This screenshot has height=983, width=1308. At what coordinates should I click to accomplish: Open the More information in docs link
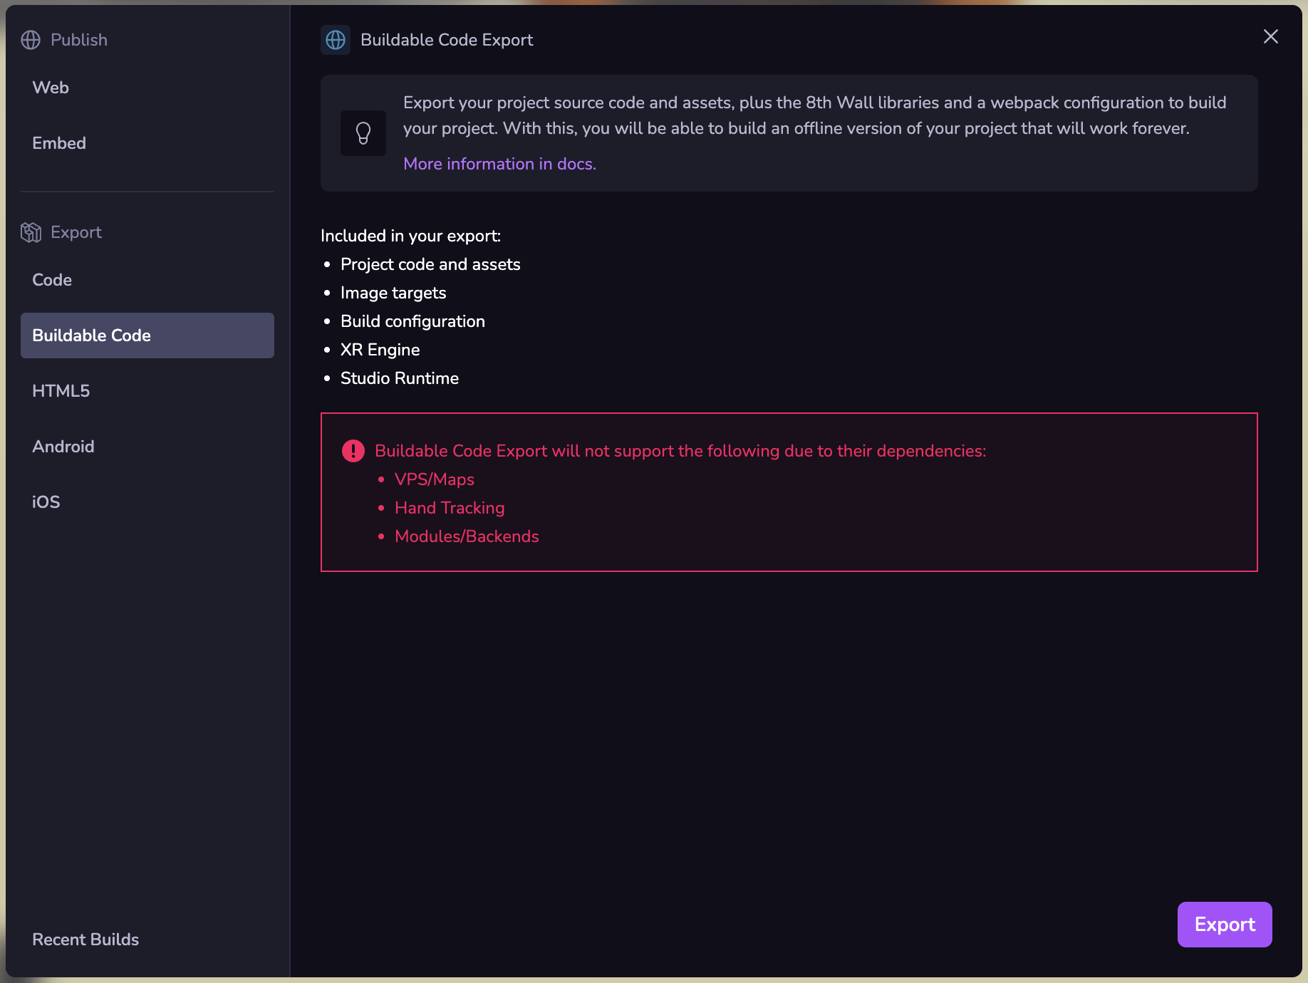pyautogui.click(x=499, y=164)
